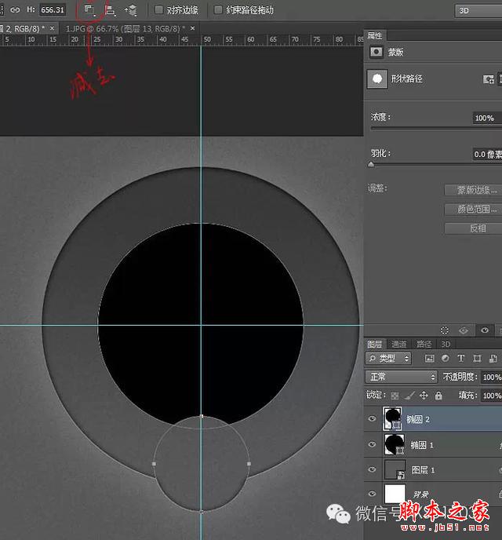Click the 椭圆 1 layer thumbnail

tap(395, 444)
